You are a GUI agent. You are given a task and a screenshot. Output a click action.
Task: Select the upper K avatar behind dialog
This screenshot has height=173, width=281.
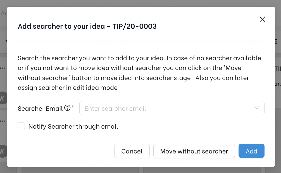(x=3, y=98)
